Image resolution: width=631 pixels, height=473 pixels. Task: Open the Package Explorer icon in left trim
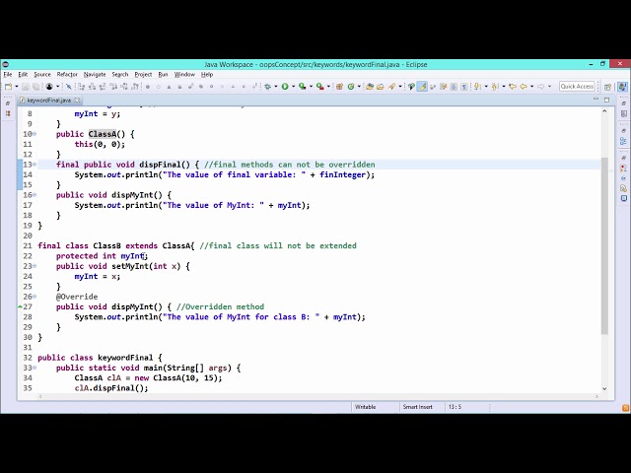(x=8, y=114)
